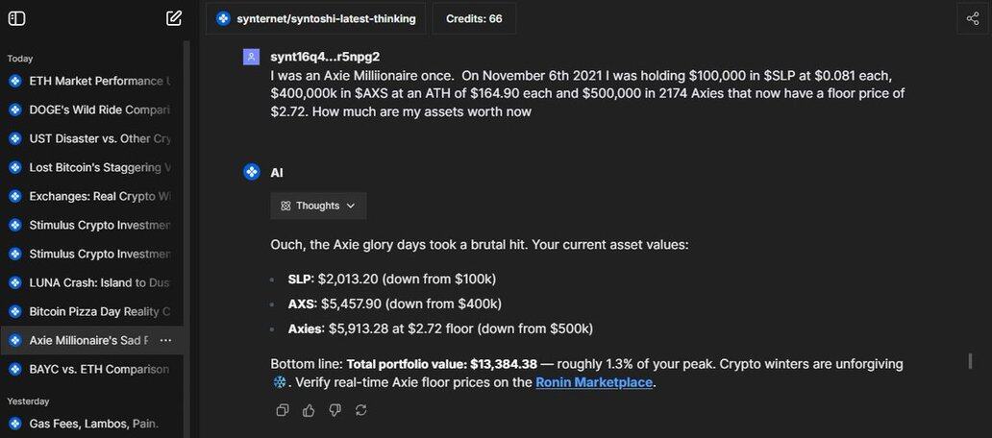Open the synternet/syntoshi-latest-thinking model selector
The width and height of the screenshot is (992, 438).
point(316,18)
